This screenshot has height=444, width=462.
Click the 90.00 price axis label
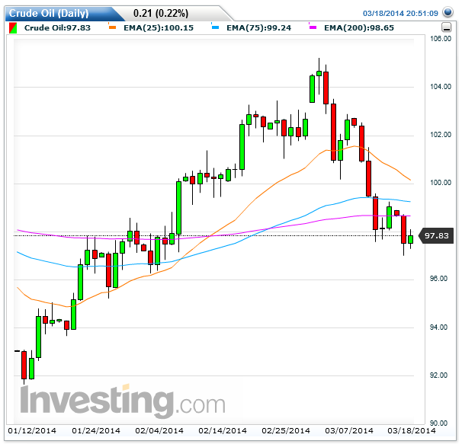tap(438, 423)
